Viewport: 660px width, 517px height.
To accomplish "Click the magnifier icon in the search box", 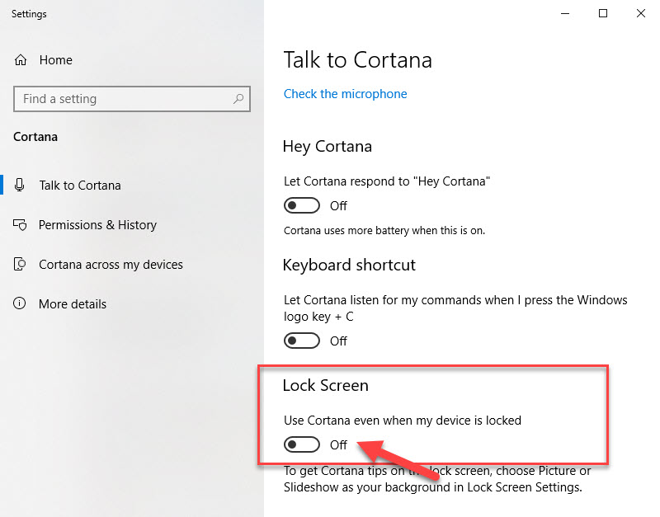I will tap(238, 99).
